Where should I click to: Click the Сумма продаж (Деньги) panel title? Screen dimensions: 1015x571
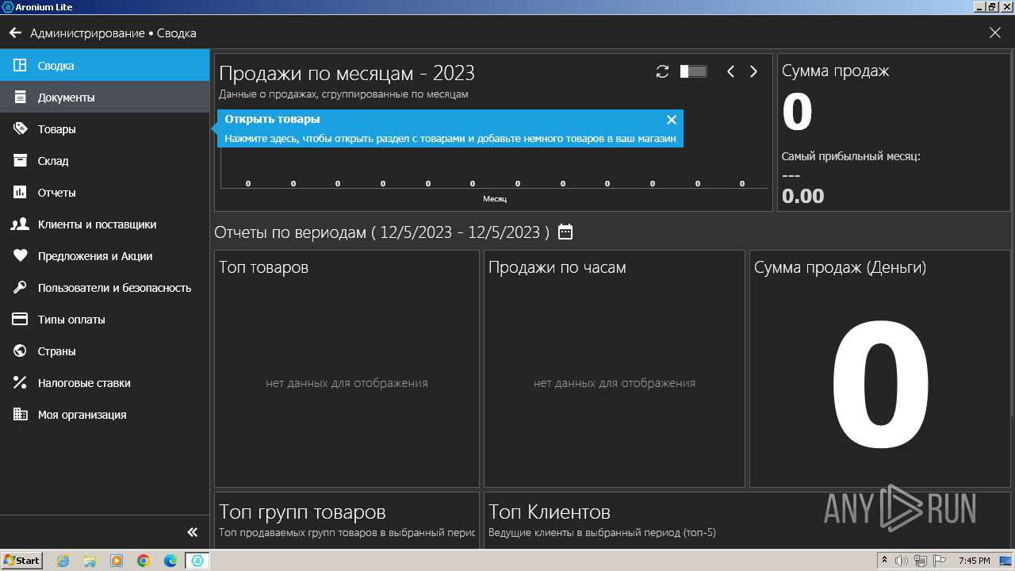[x=841, y=267]
